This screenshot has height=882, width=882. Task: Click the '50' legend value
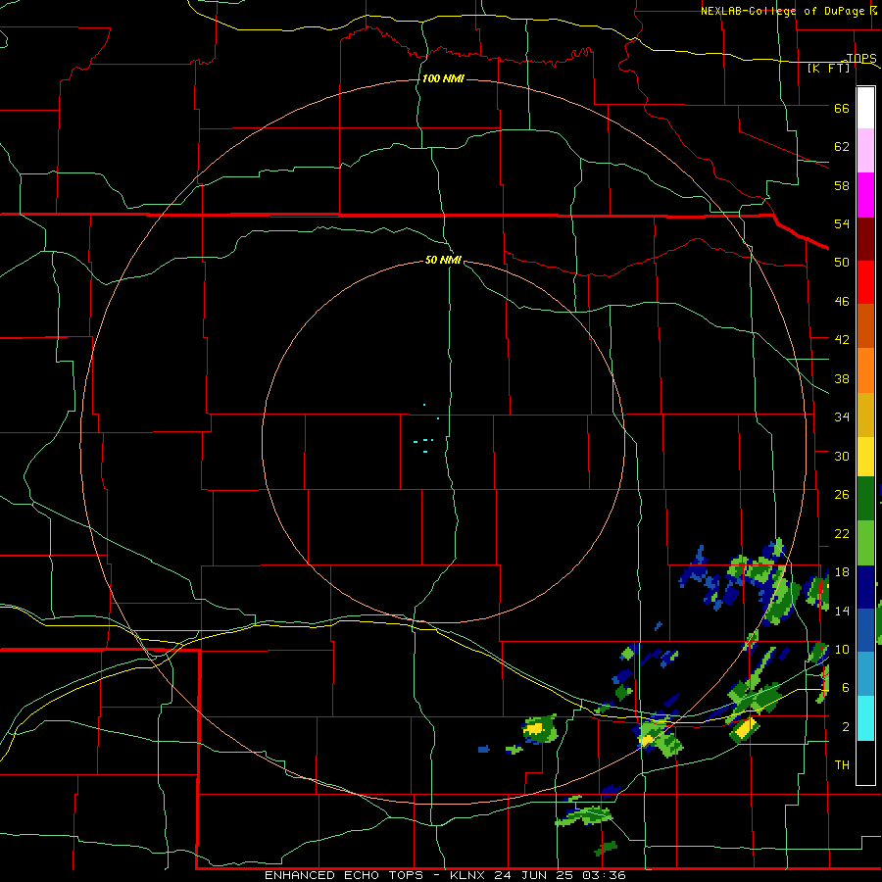[842, 263]
